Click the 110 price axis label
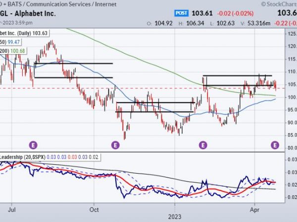 292,72
